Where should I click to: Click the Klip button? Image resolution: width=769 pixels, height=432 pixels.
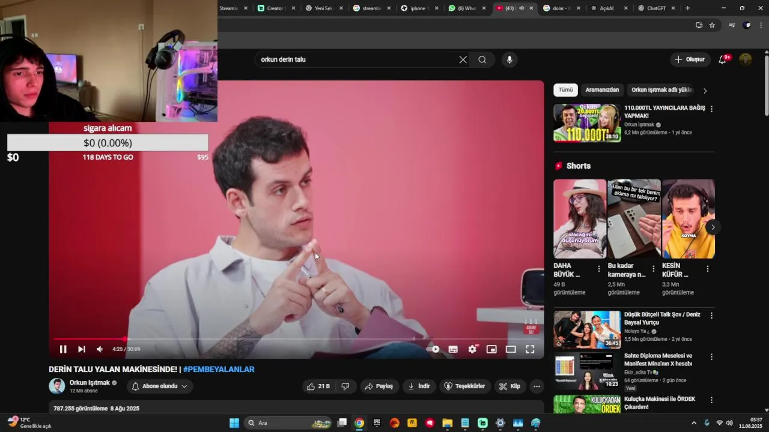coord(509,386)
